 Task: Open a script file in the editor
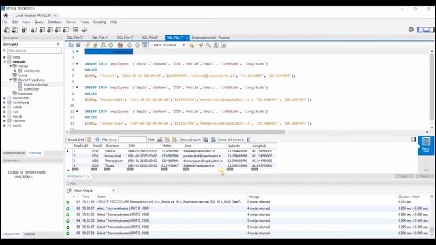[71, 45]
